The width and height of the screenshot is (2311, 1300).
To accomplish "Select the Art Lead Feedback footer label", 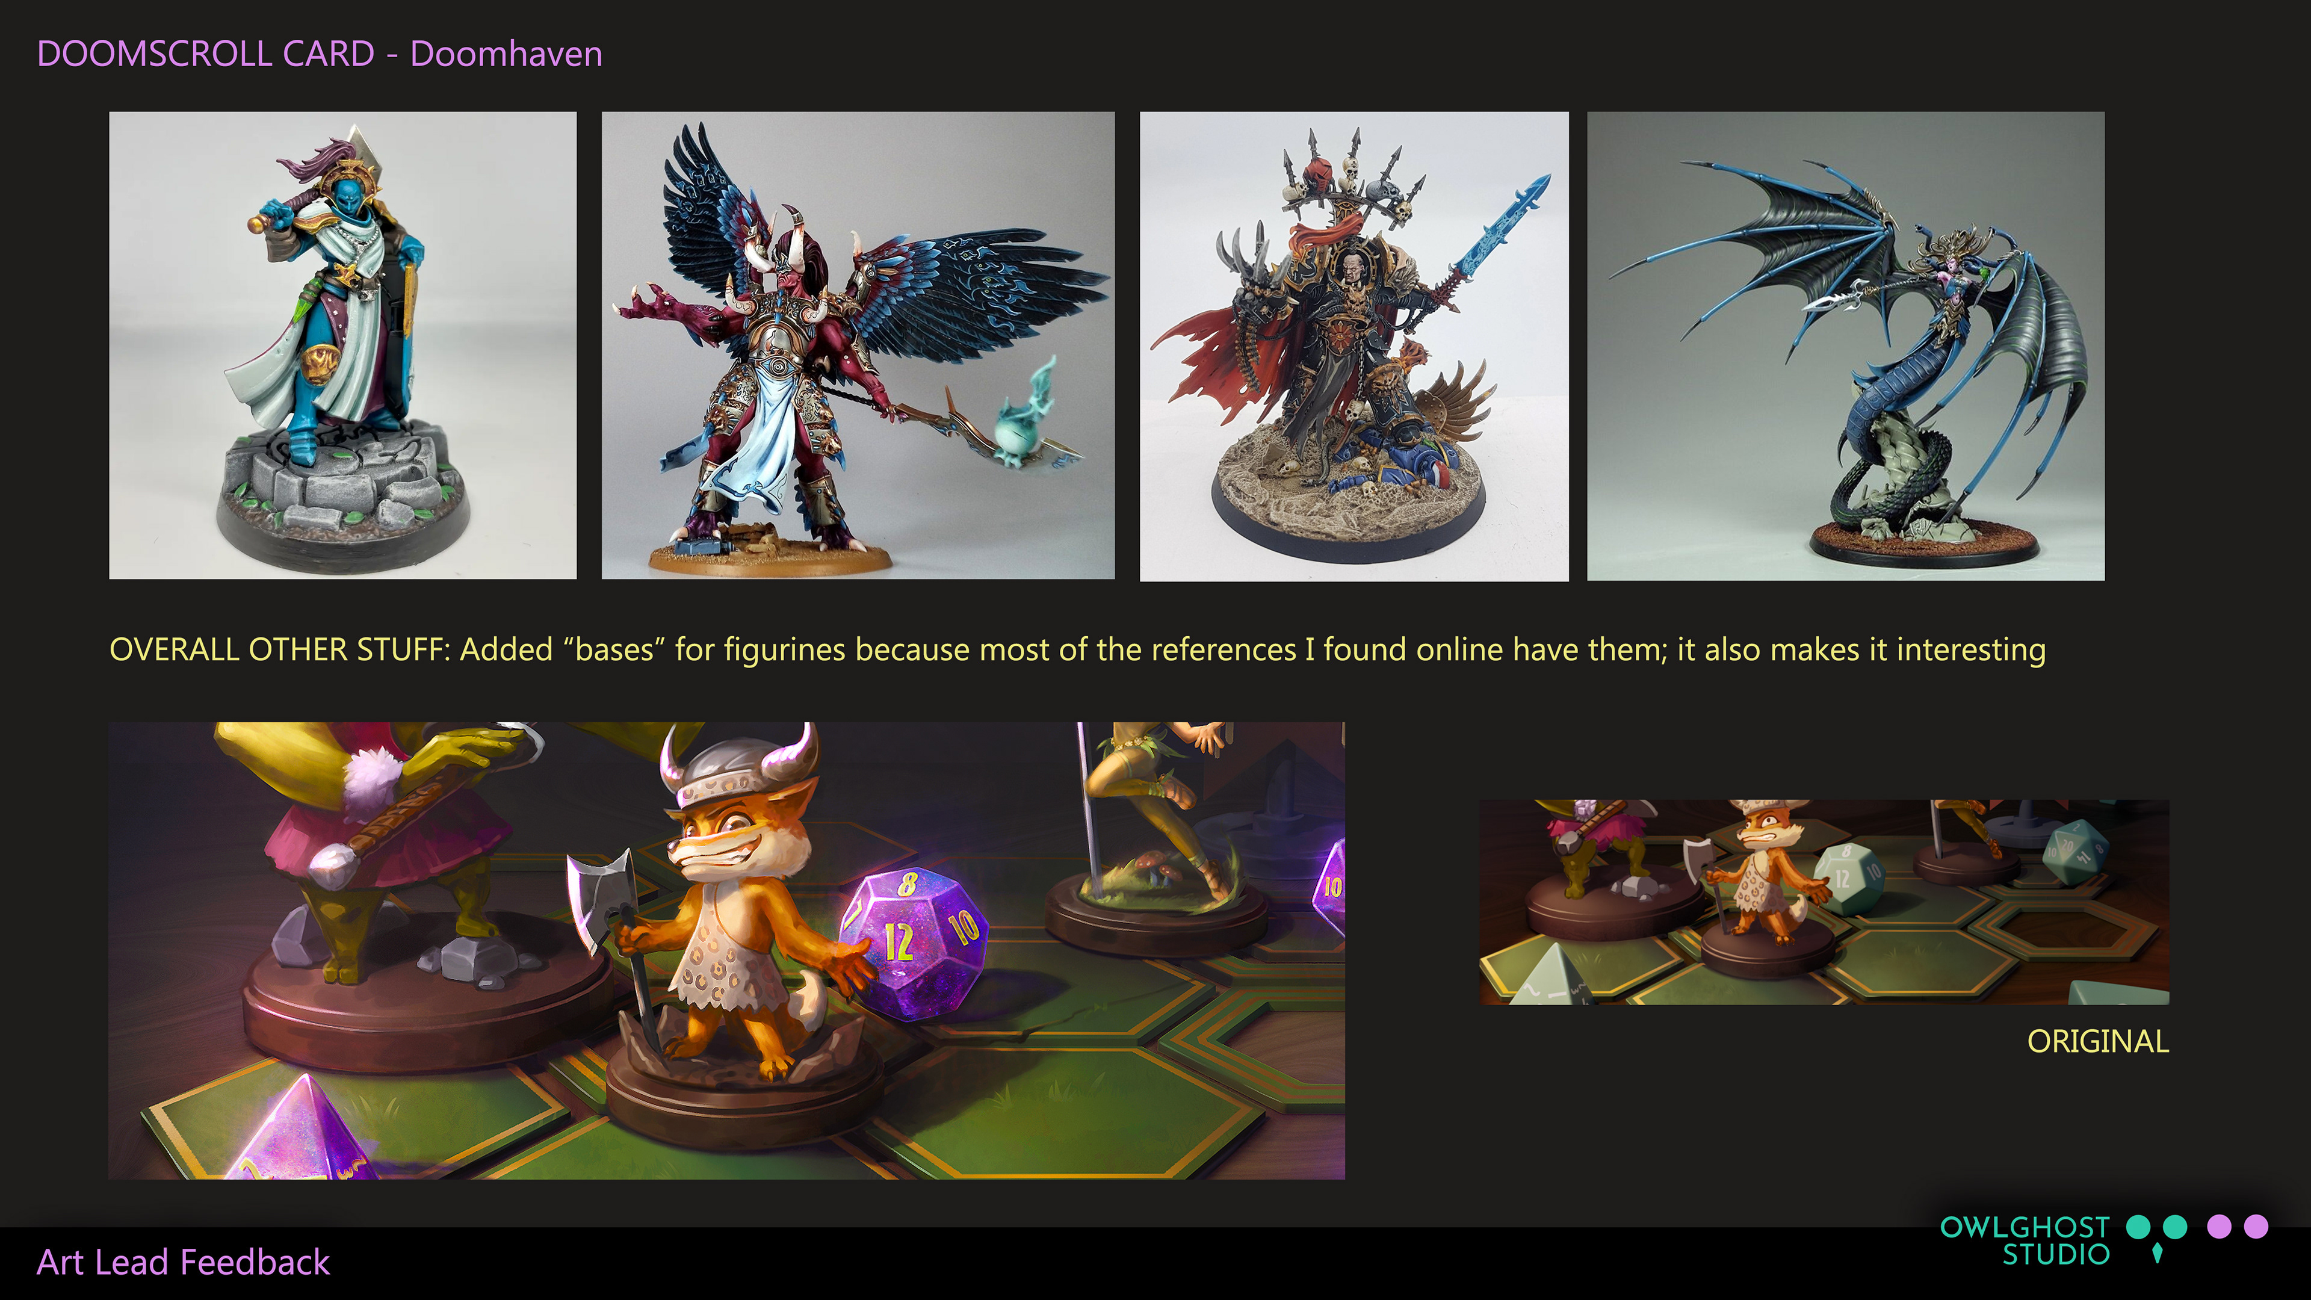I will (x=183, y=1262).
